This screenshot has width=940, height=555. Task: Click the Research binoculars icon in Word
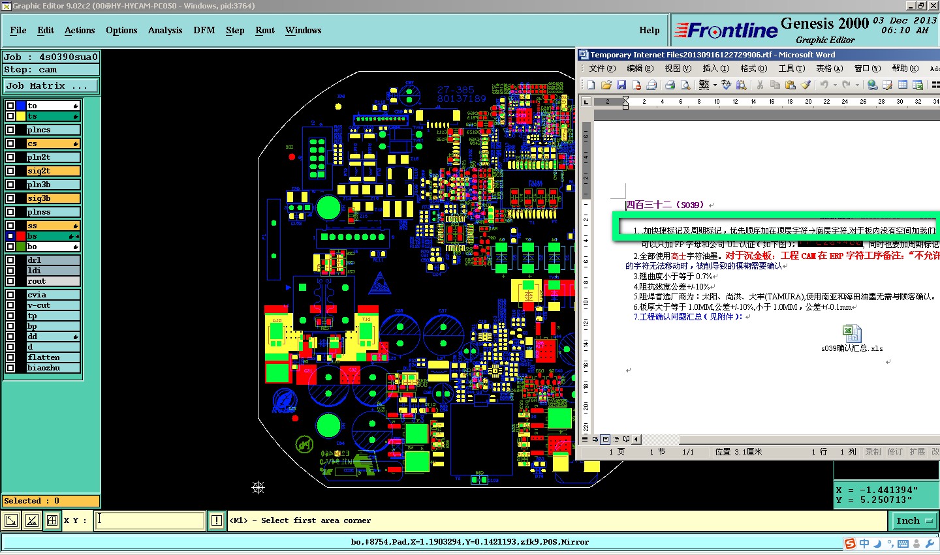pos(741,85)
